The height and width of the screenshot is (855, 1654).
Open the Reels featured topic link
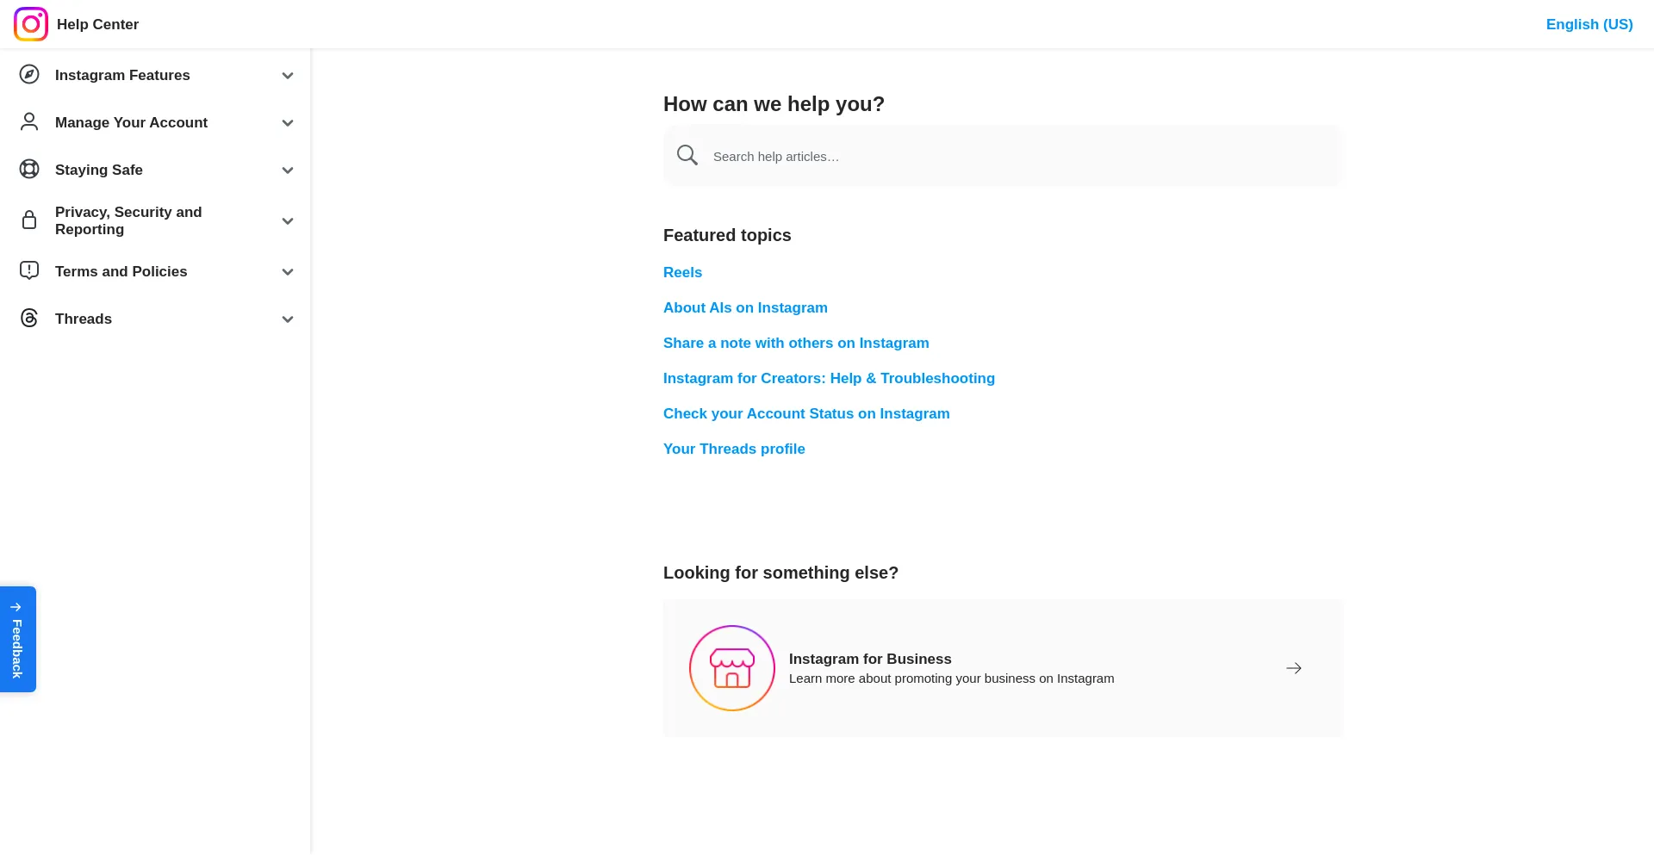[x=682, y=272]
